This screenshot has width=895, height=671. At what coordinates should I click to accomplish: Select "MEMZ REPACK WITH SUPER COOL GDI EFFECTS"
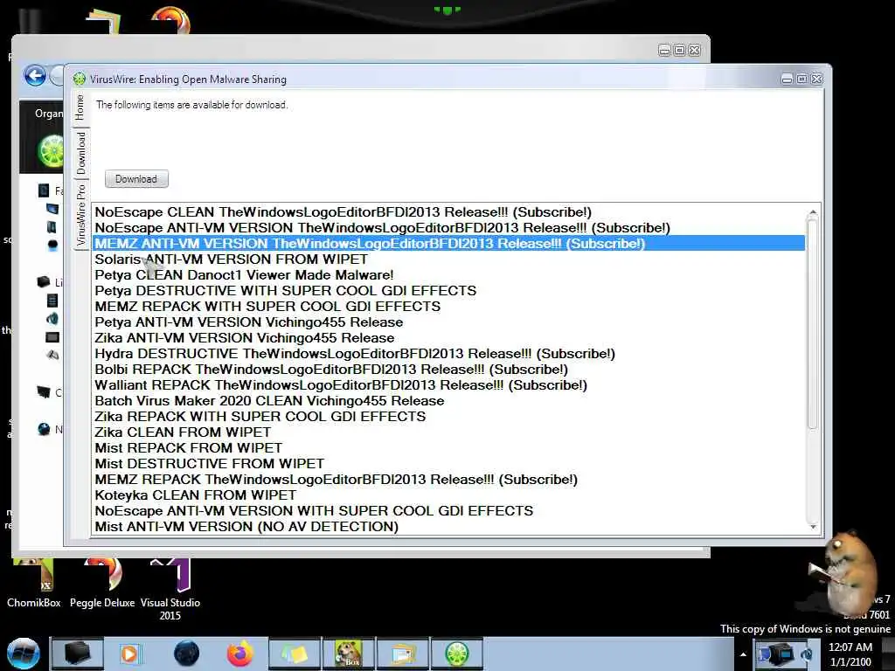tap(448, 307)
